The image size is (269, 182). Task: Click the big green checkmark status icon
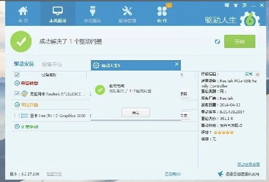(21, 41)
